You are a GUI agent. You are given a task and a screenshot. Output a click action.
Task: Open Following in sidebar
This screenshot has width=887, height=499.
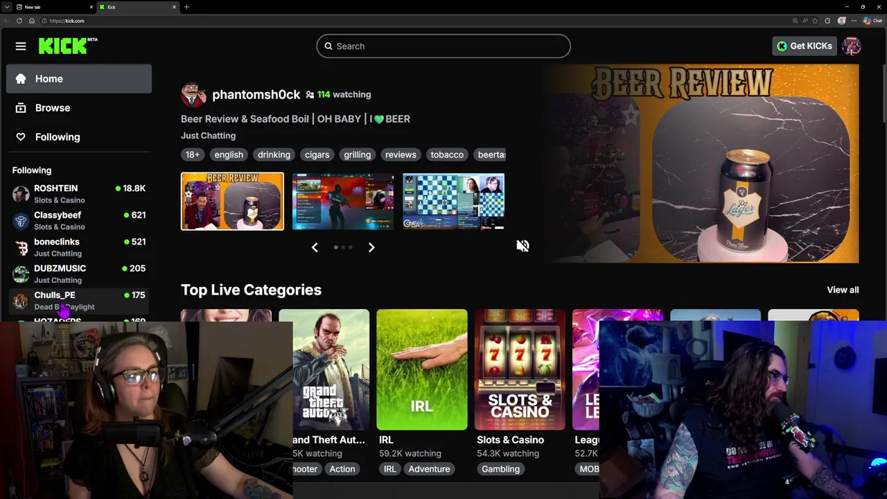coord(79,137)
